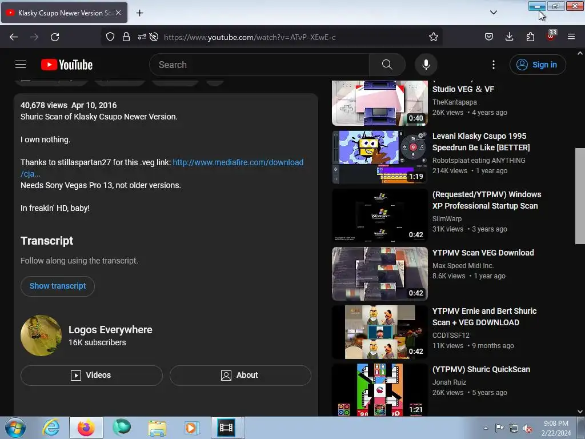Bookmark this page with star icon
This screenshot has height=439, width=585.
pos(433,37)
